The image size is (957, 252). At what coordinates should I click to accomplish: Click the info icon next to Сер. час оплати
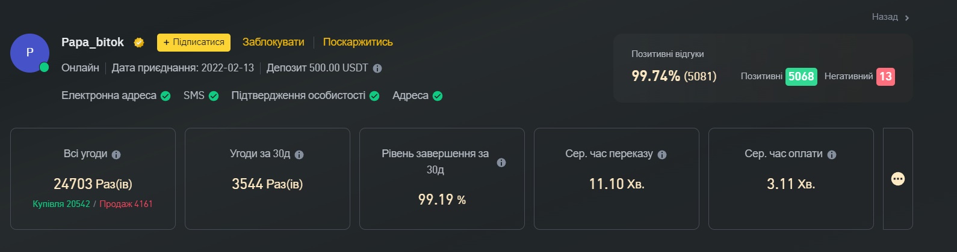(x=832, y=155)
